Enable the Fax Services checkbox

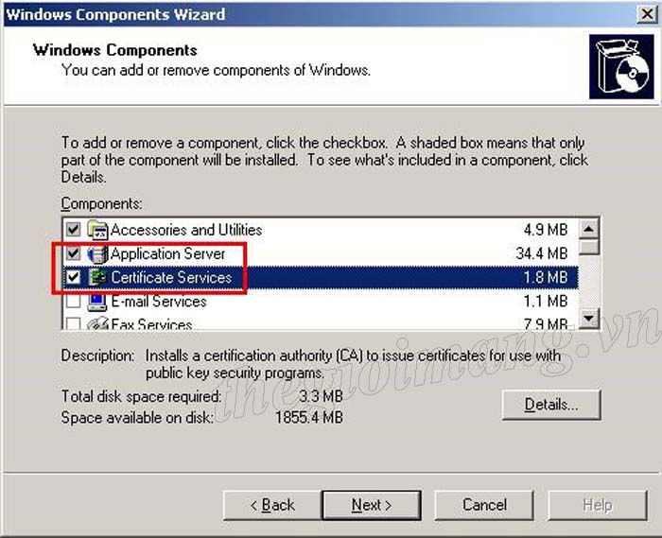click(74, 323)
